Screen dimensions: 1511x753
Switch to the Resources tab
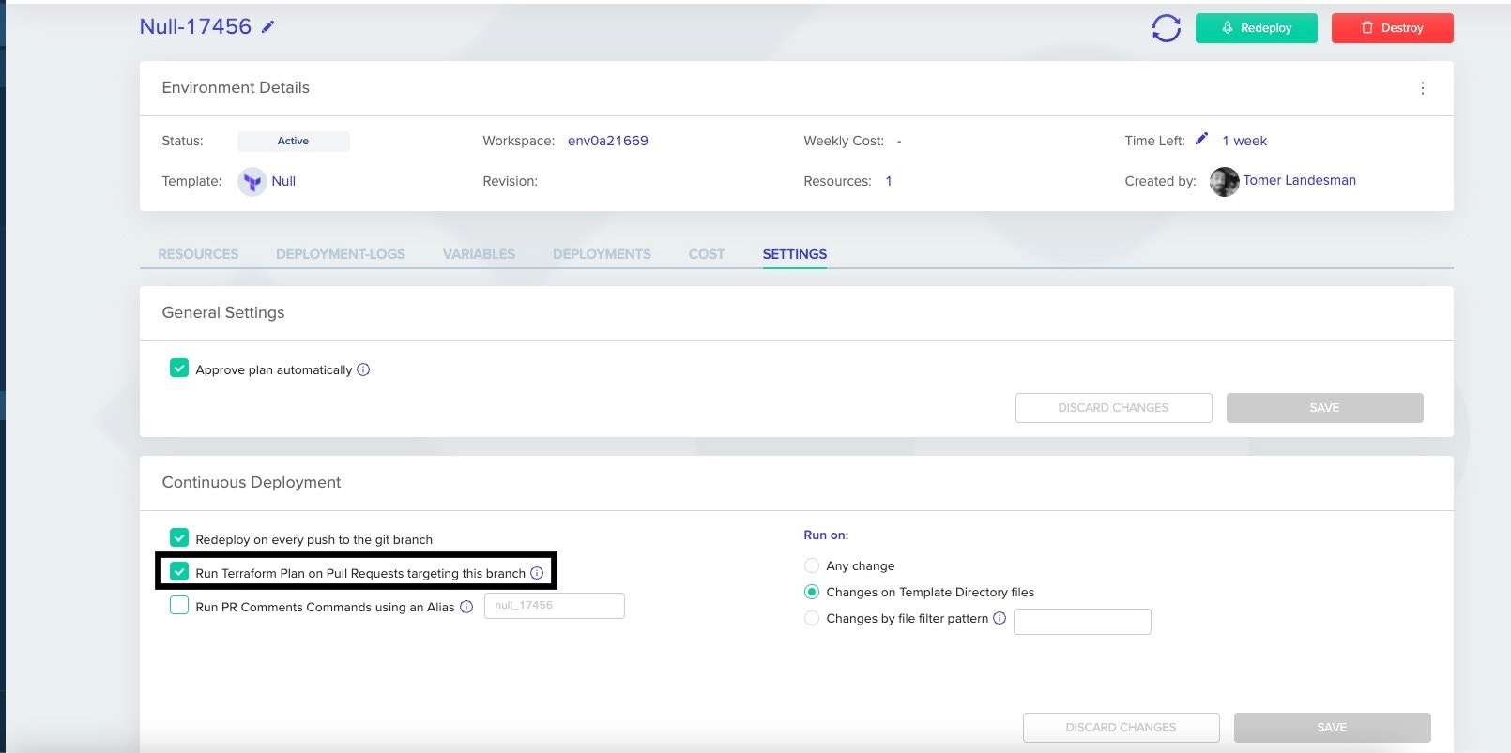[x=198, y=254]
